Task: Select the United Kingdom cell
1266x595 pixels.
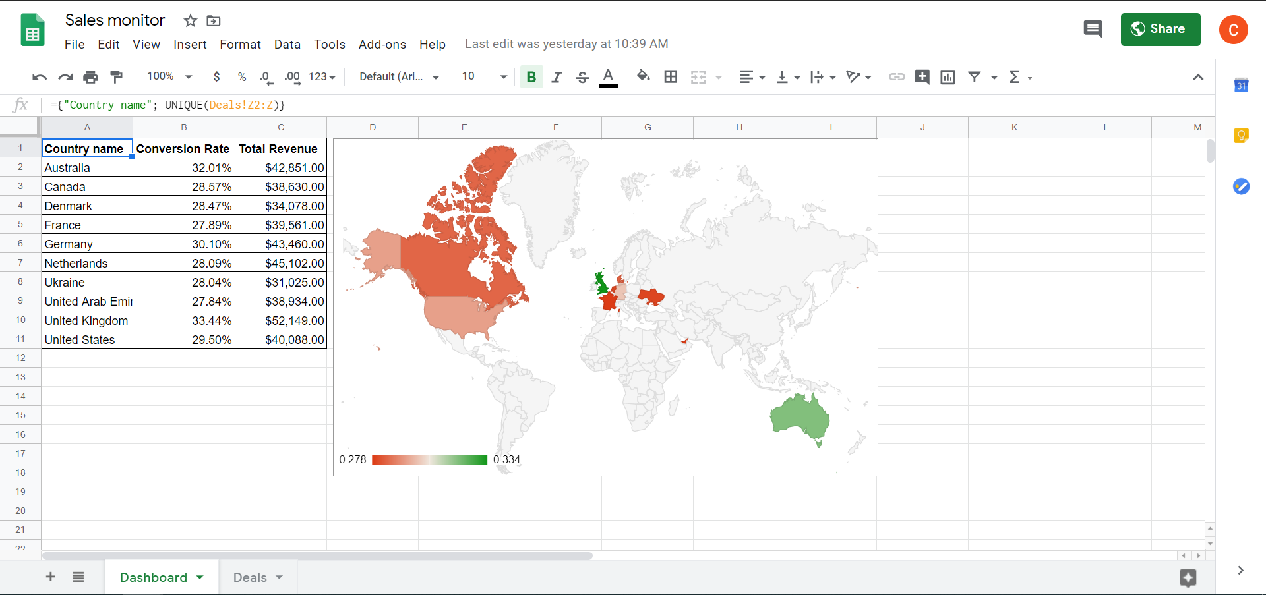Action: pos(87,321)
